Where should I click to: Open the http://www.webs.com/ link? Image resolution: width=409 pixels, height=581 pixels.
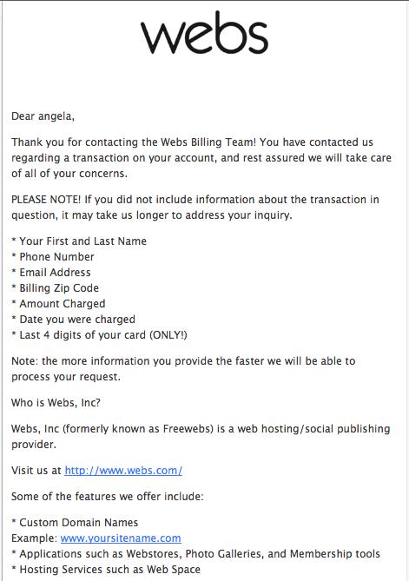123,471
